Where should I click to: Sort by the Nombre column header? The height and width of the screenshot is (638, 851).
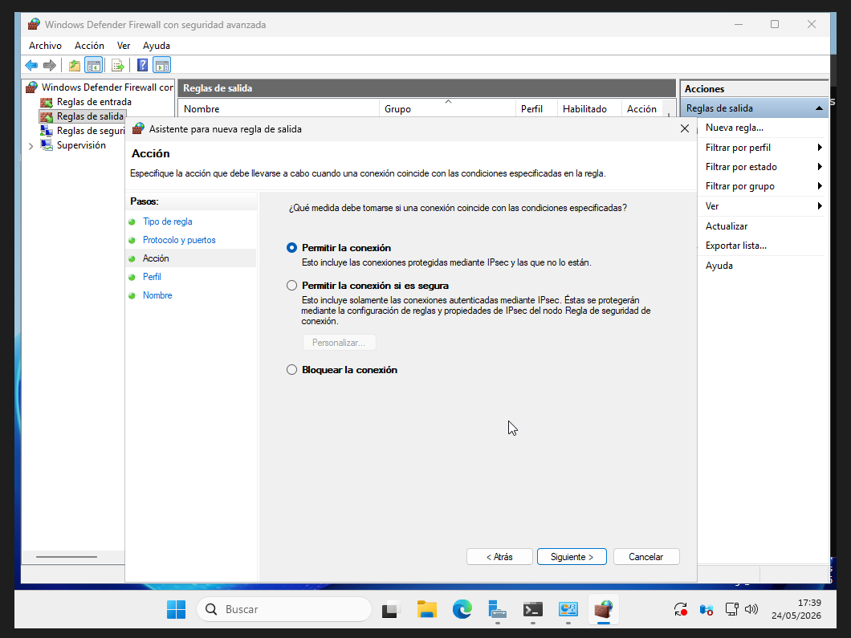[279, 109]
